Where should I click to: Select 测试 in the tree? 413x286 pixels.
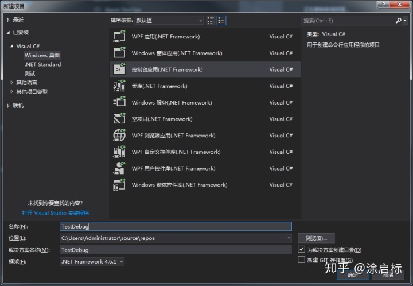click(30, 74)
